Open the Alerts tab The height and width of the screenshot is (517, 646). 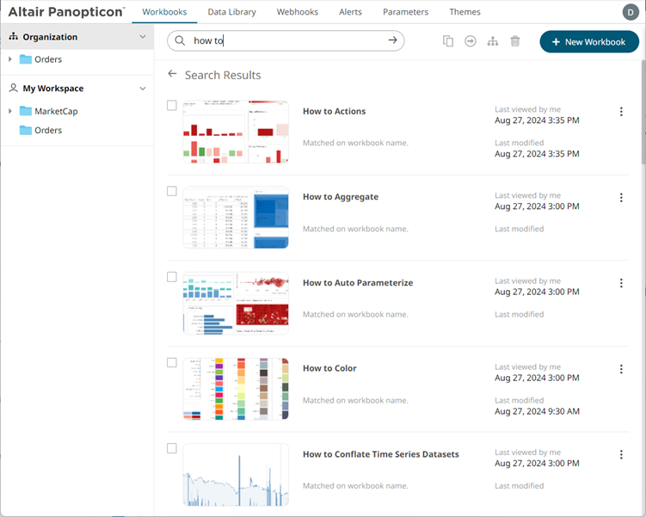350,12
